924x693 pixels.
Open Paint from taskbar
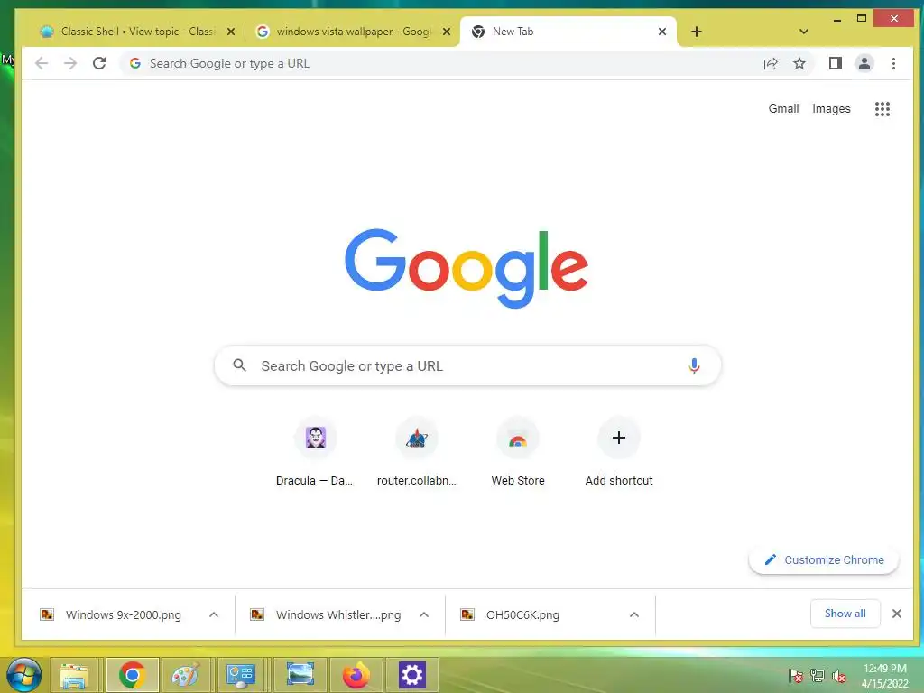click(x=186, y=675)
